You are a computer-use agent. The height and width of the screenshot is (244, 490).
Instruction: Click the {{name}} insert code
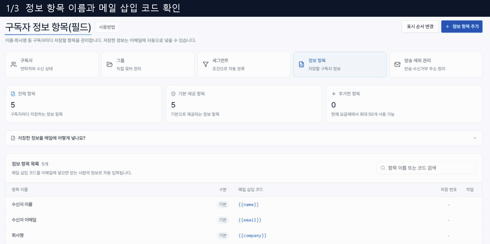pyautogui.click(x=248, y=205)
